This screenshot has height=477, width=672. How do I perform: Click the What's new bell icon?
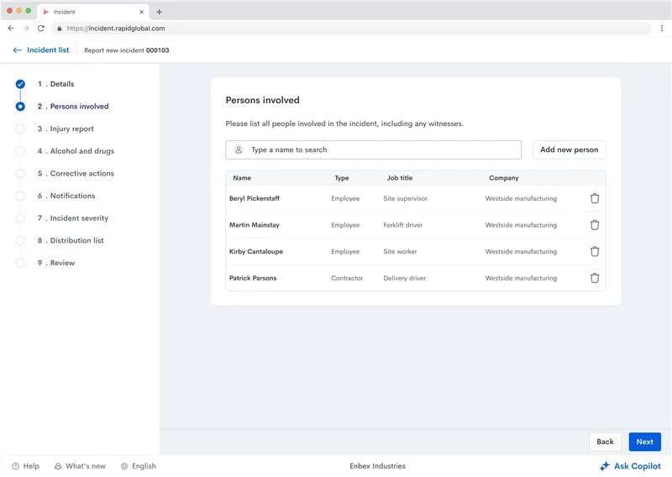[x=58, y=466]
